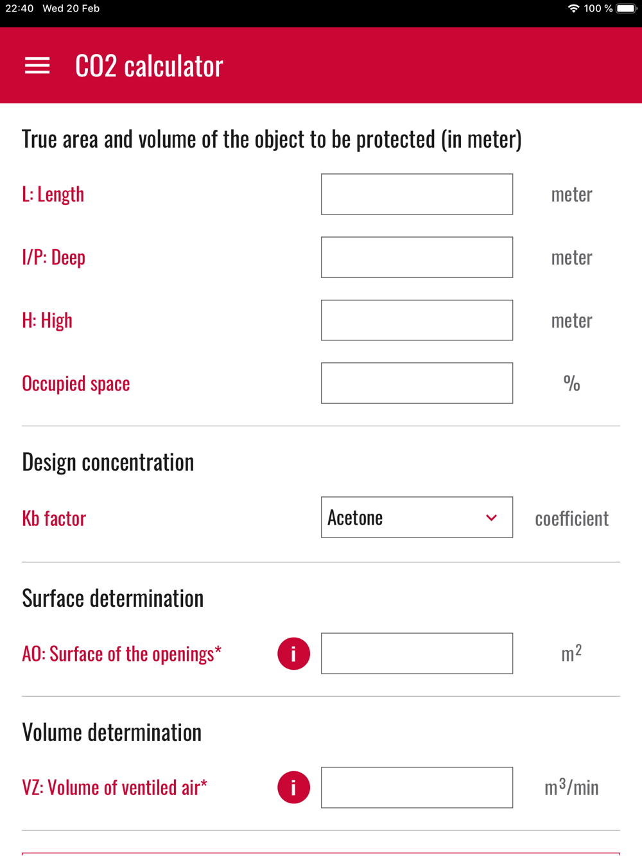Focus the H: High input field
This screenshot has height=856, width=642.
coord(417,320)
